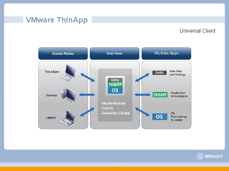Click the Availability & Backup bullet
The height and width of the screenshot is (171, 229).
click(x=115, y=113)
